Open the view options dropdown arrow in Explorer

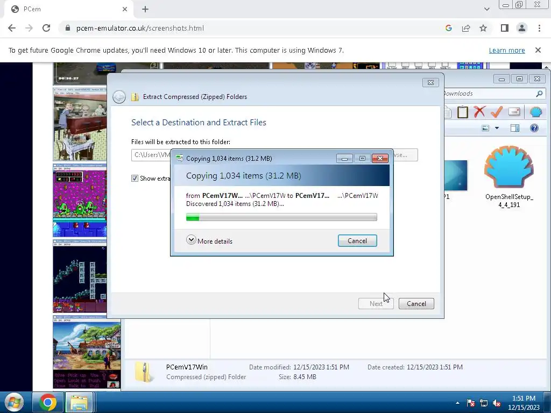pyautogui.click(x=497, y=128)
